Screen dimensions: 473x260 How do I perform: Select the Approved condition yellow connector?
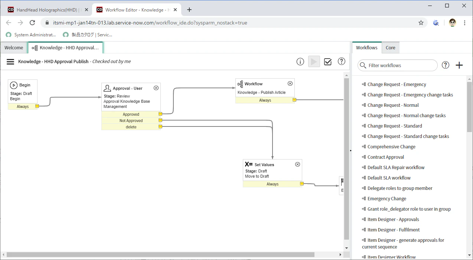160,114
